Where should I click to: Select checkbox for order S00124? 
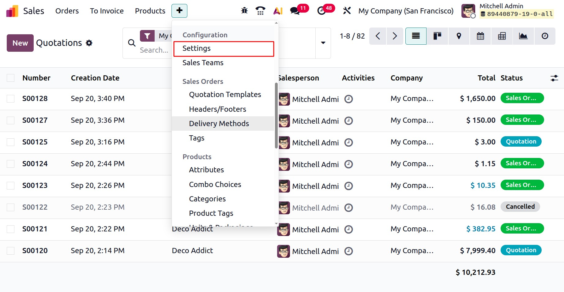pos(11,164)
